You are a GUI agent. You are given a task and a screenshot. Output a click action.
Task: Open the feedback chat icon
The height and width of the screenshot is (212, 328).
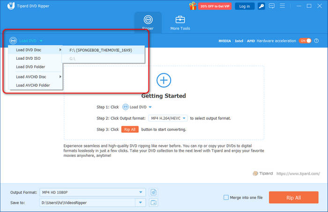(x=271, y=6)
